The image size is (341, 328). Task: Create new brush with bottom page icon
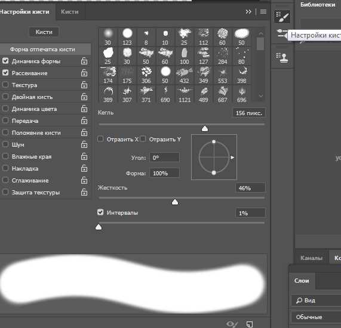[x=250, y=324]
